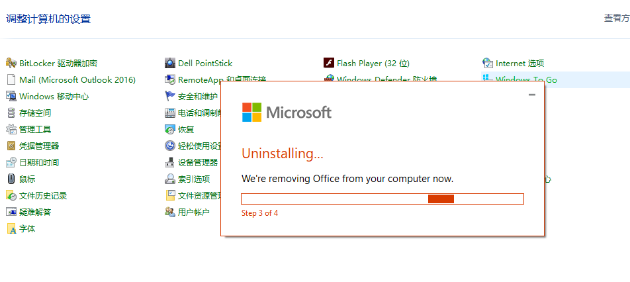Click the Windows 移动中心 icon
This screenshot has width=630, height=282.
tap(11, 96)
